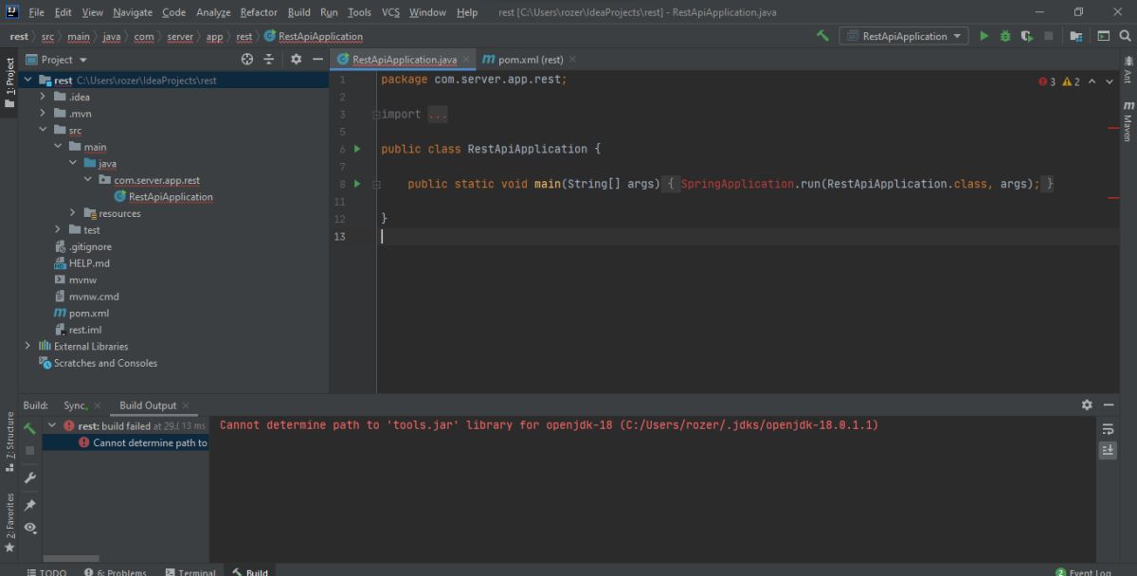Click the run gutter icon beside class RestApiApplication

(357, 149)
